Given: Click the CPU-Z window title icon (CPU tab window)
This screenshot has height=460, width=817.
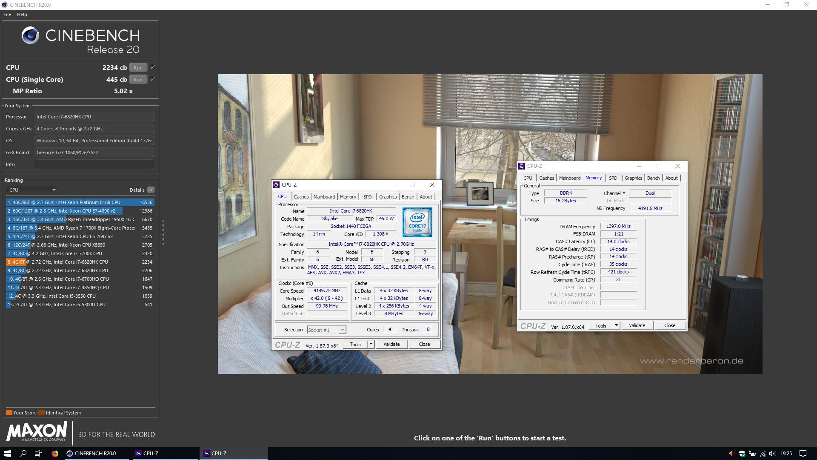Looking at the screenshot, I should pyautogui.click(x=276, y=185).
